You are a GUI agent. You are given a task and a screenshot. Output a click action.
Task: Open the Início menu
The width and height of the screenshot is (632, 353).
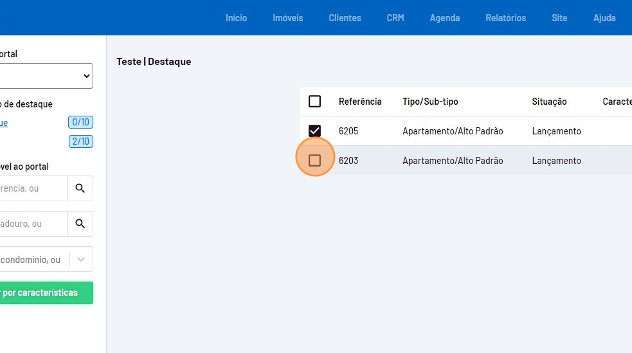(x=236, y=18)
